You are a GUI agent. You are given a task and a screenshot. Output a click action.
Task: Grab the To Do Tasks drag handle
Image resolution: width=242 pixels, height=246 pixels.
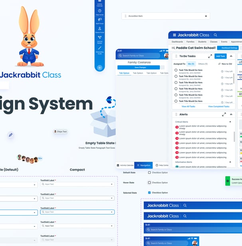(x=176, y=56)
